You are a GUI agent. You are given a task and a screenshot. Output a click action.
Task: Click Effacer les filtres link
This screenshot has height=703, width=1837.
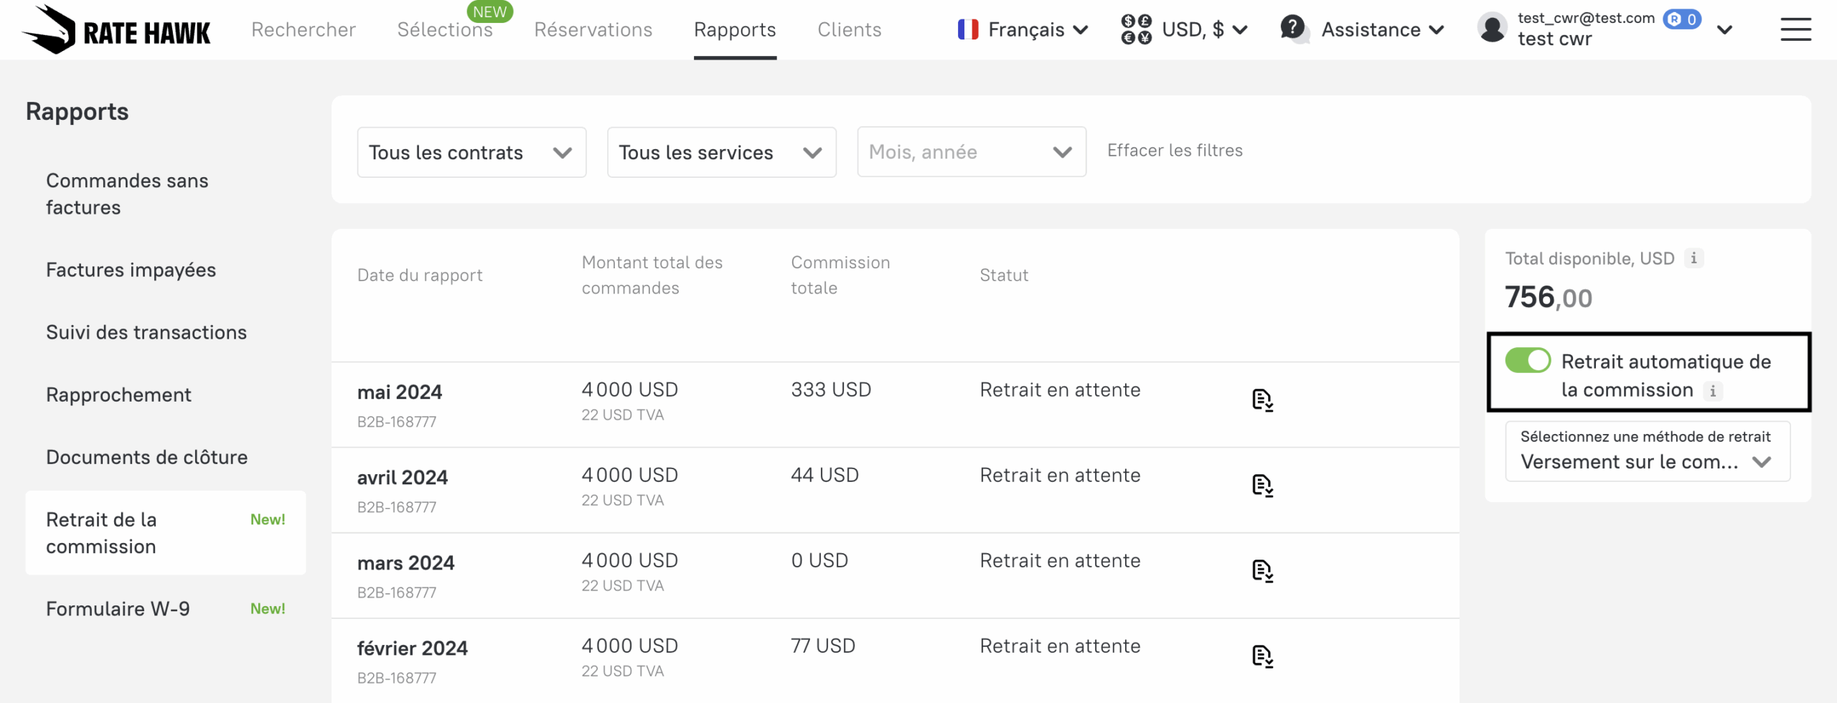(1175, 151)
